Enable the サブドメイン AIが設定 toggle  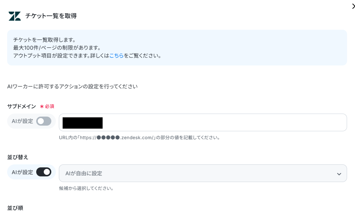[44, 121]
